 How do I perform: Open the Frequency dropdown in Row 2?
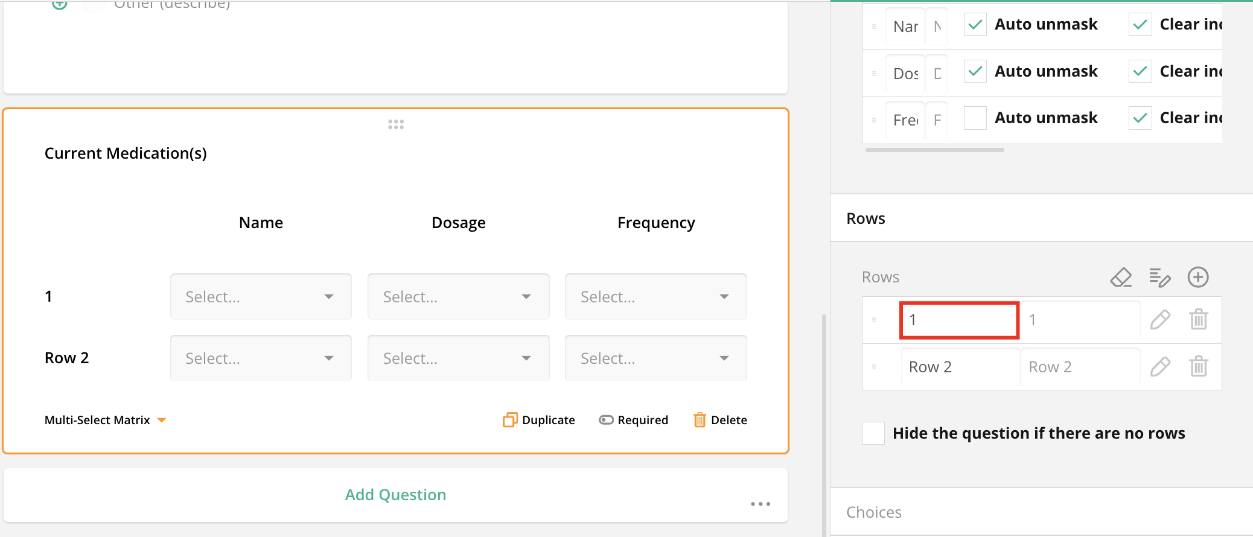(x=655, y=358)
